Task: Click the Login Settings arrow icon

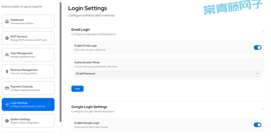Action: pyautogui.click(x=7, y=104)
